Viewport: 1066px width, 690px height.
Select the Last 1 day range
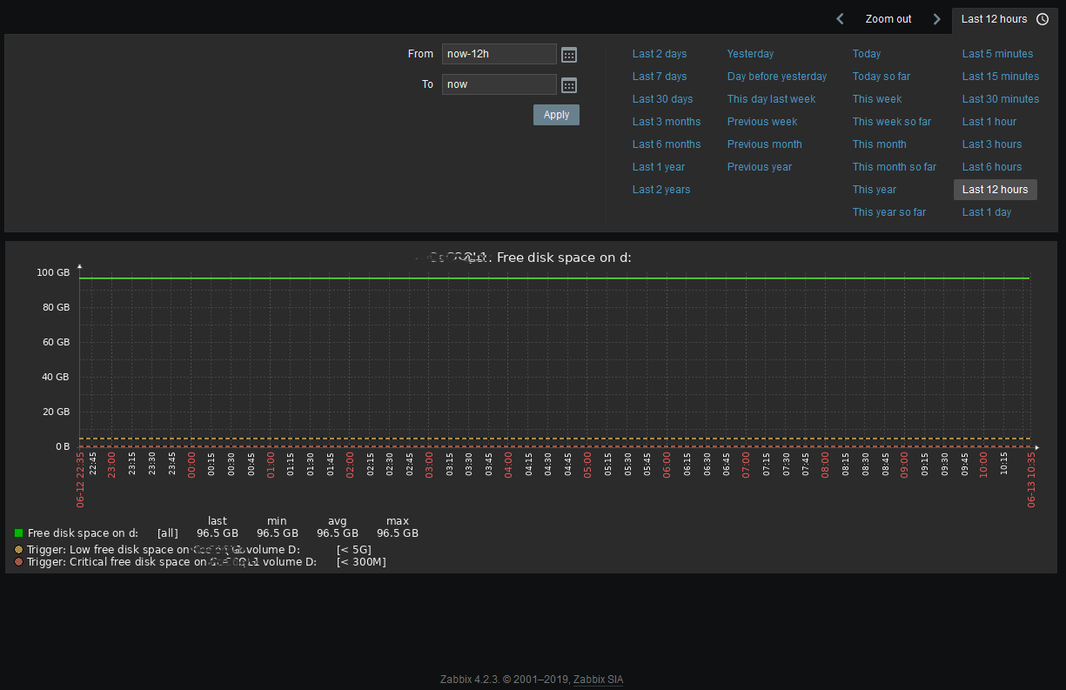(986, 212)
